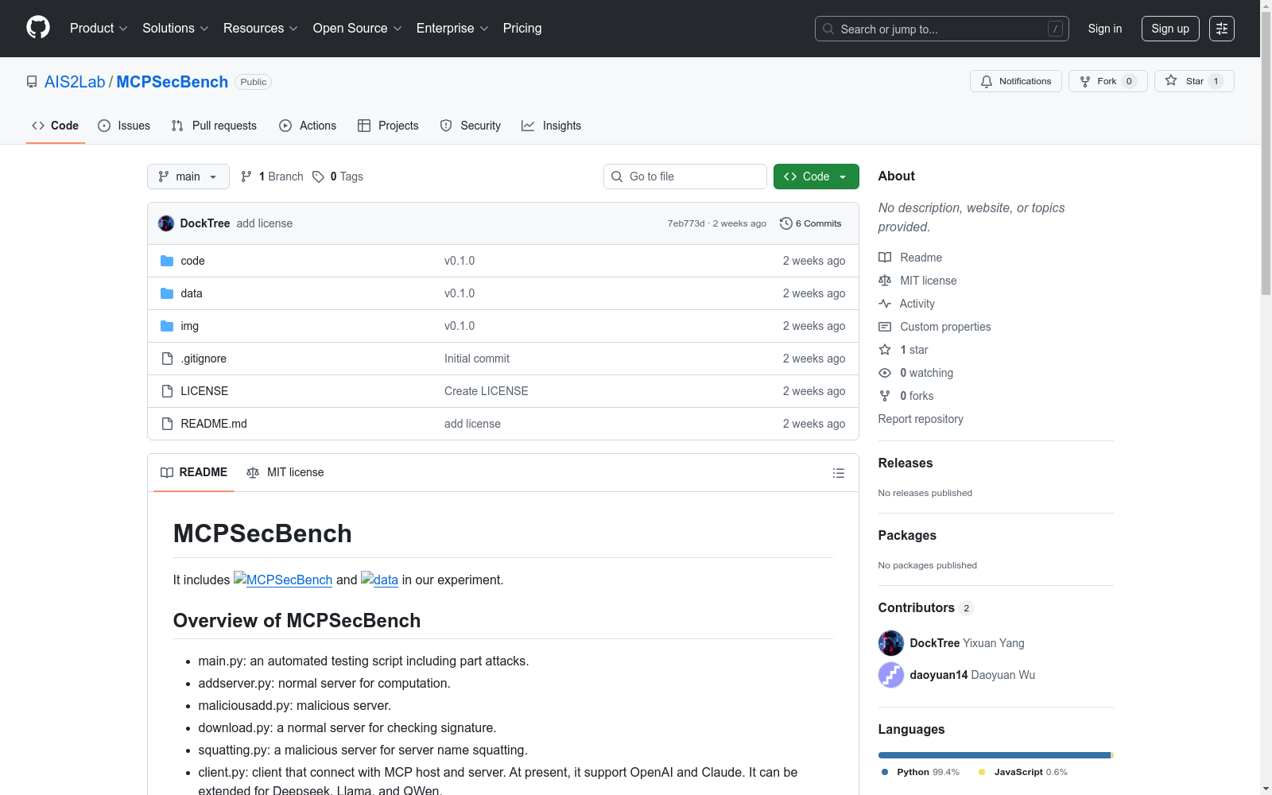This screenshot has height=795, width=1272.
Task: Open the Security tab
Action: pos(471,126)
